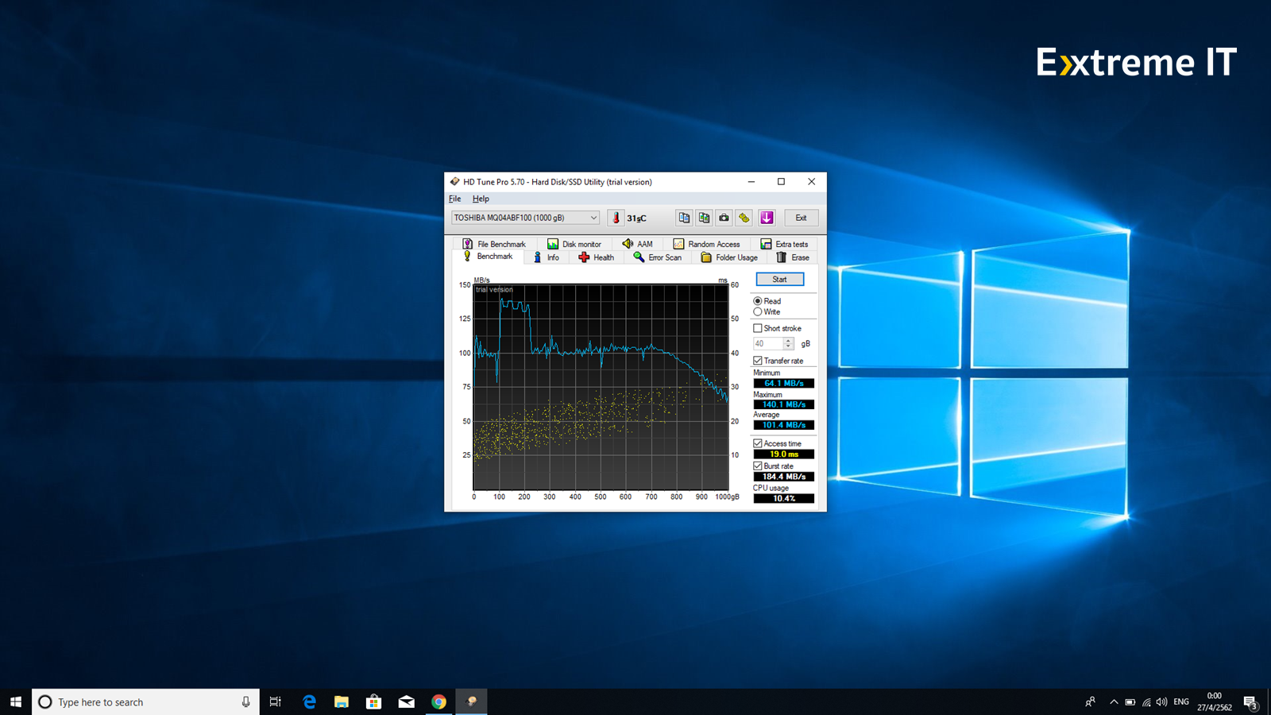
Task: Click the Cortana microphone icon
Action: (245, 701)
